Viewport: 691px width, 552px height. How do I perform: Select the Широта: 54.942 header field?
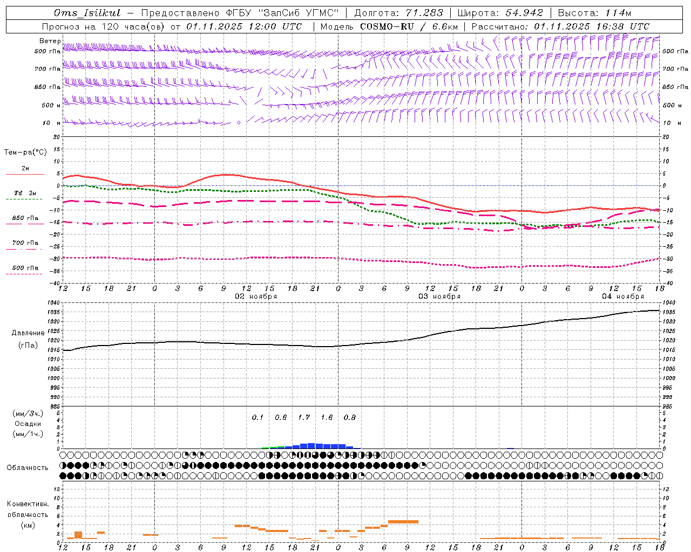[500, 13]
